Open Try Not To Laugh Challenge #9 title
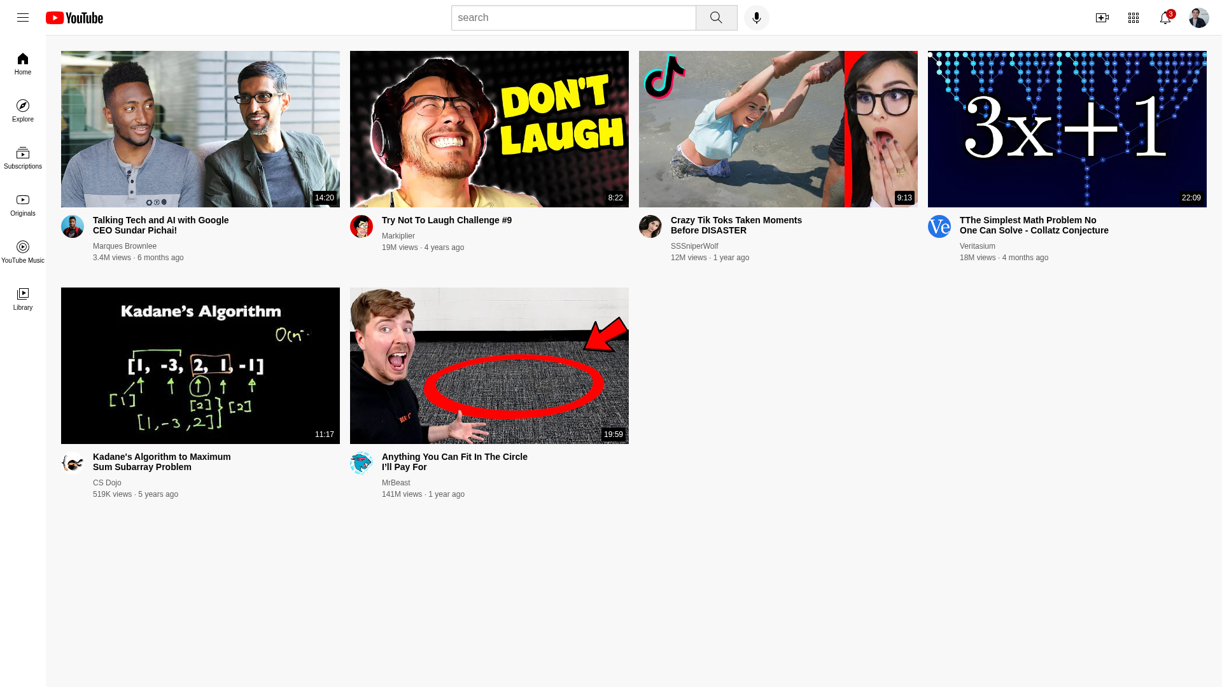 tap(447, 220)
